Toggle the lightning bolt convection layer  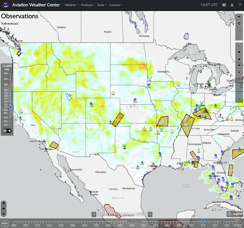[239, 72]
